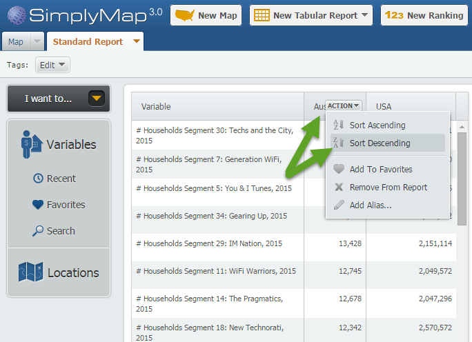Click the pencil icon beside Add Alias
The image size is (472, 342).
(x=339, y=205)
